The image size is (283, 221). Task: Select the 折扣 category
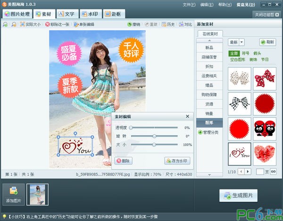click(209, 66)
